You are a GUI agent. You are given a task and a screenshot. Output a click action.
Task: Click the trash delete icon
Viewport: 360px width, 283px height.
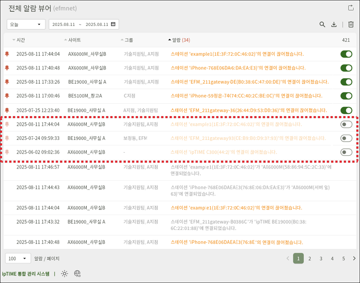[350, 24]
